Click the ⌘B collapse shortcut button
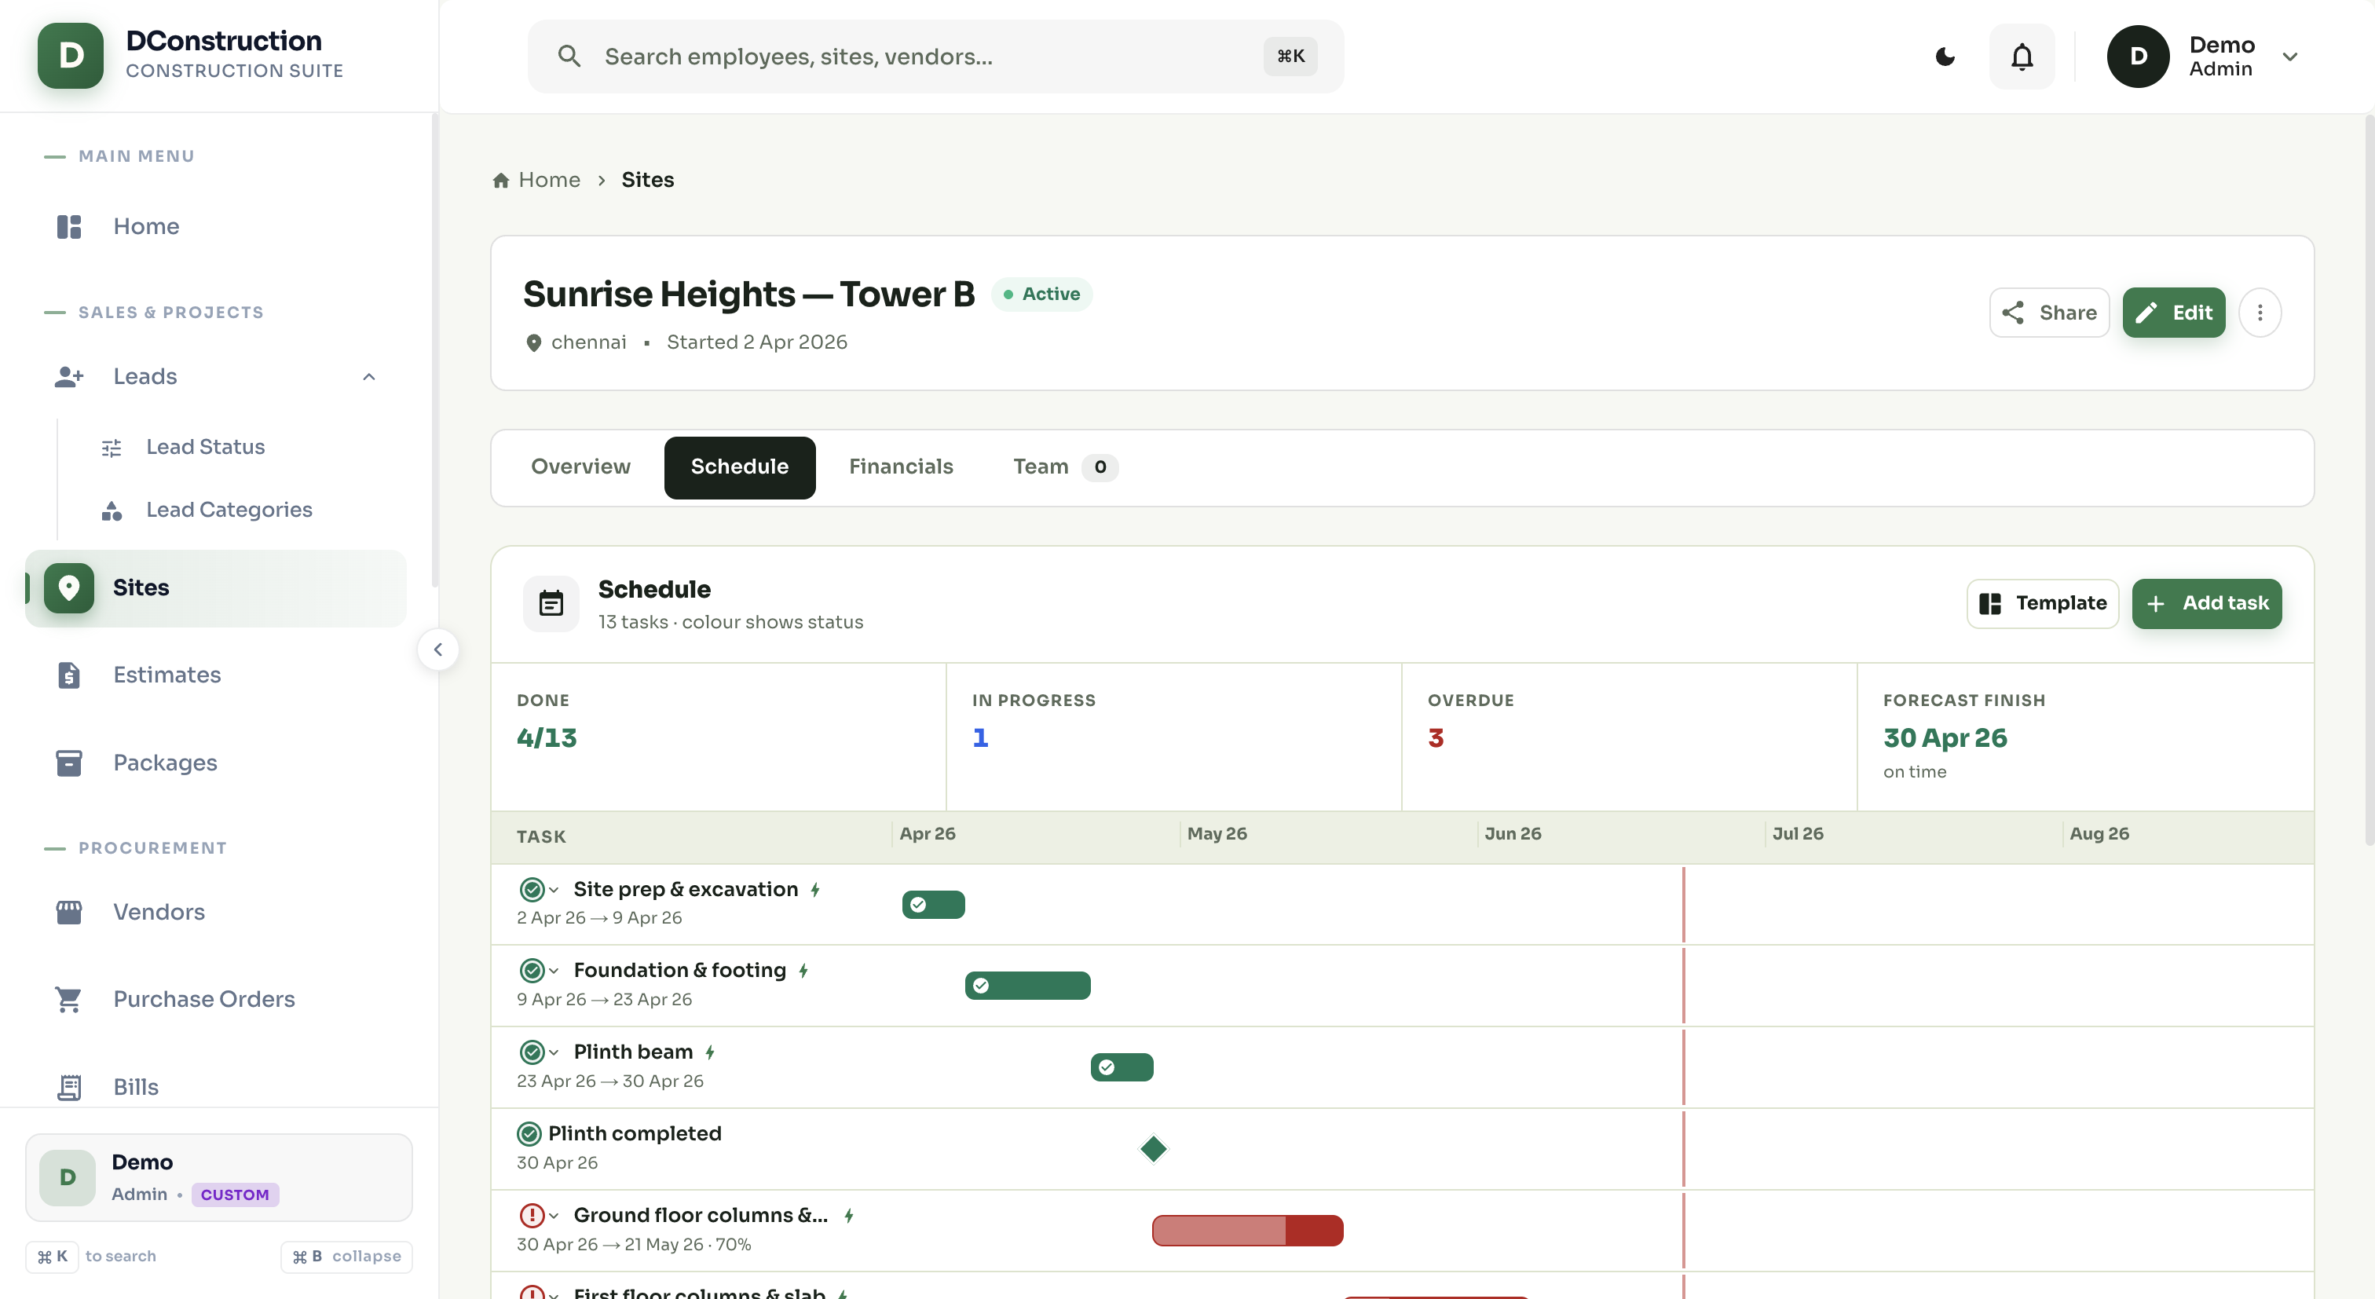Screen dimensions: 2375x1299 [x=346, y=1257]
